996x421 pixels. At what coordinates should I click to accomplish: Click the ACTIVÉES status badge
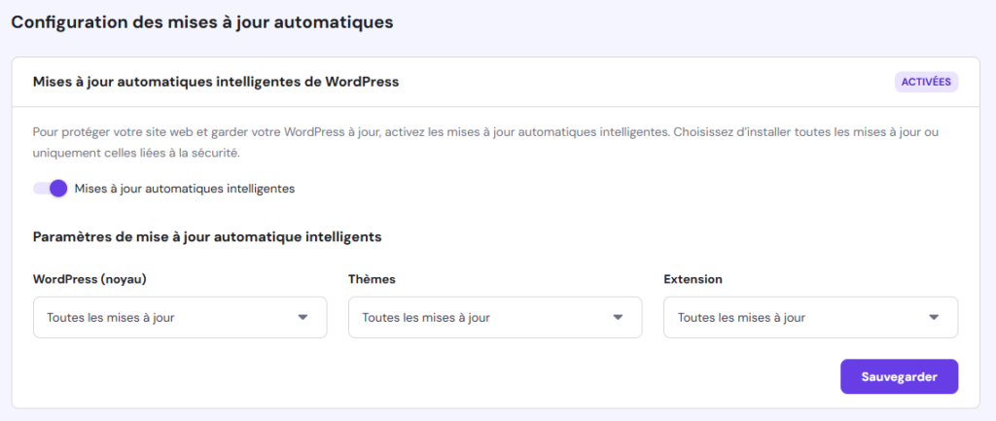click(926, 82)
